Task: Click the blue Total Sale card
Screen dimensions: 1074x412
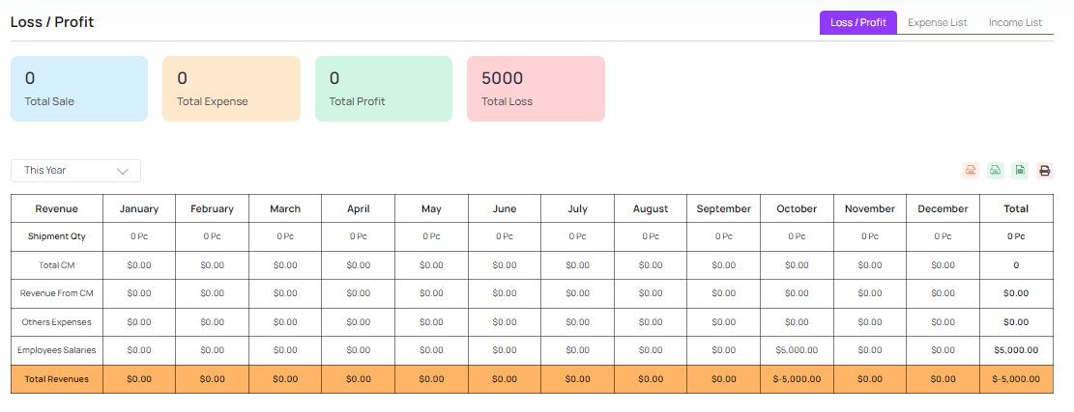Action: pos(79,89)
